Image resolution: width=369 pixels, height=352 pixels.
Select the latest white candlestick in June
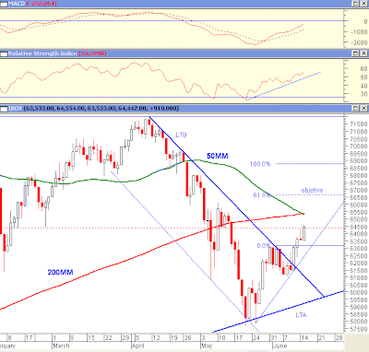click(304, 233)
